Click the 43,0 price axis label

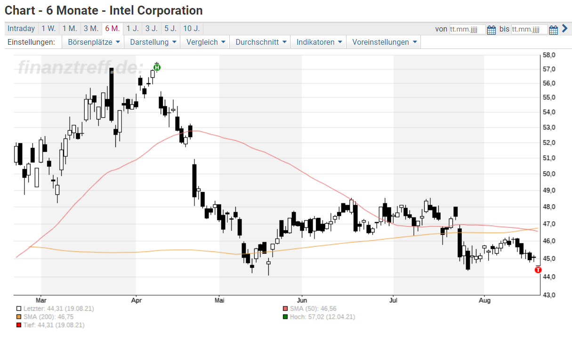tap(549, 295)
